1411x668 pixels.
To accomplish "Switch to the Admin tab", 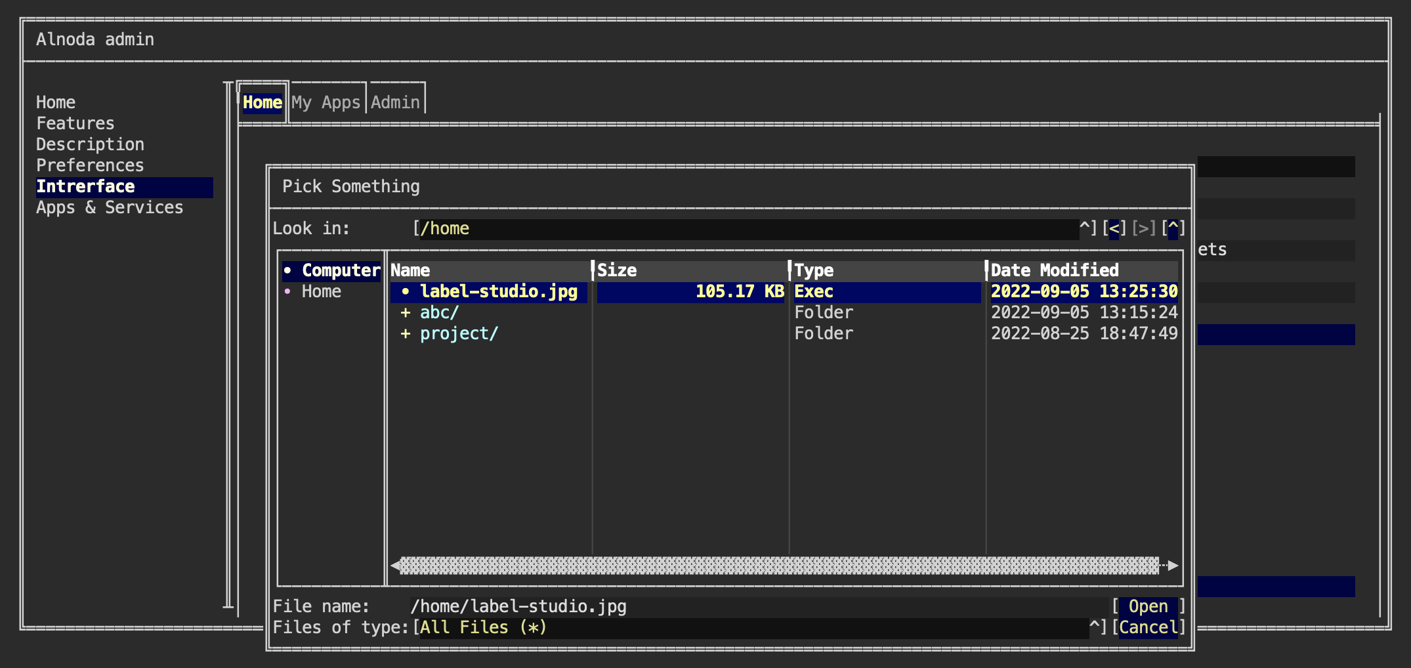I will click(x=395, y=102).
